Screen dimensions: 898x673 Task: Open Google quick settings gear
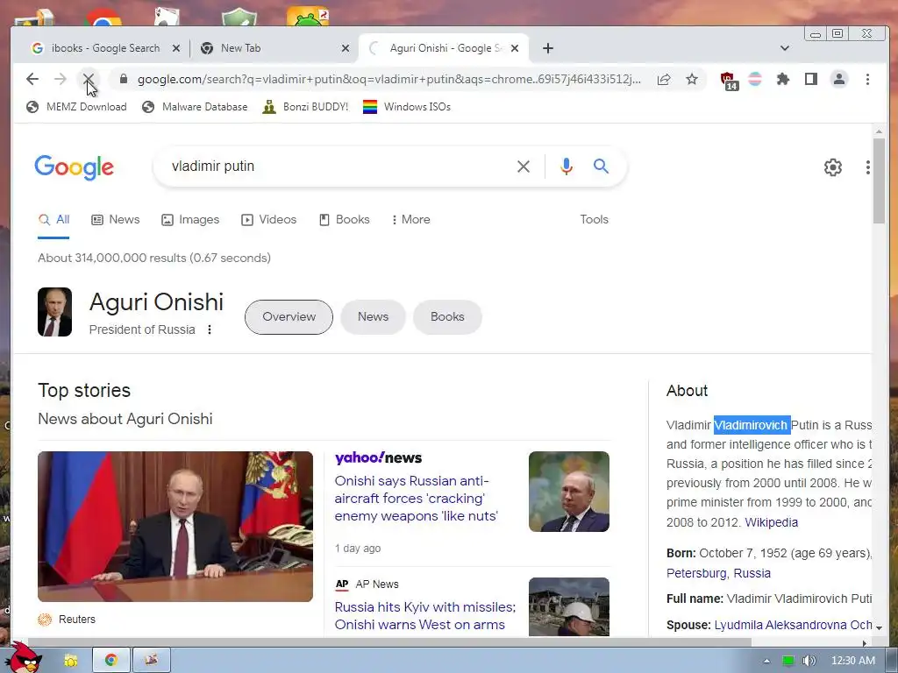pos(833,167)
